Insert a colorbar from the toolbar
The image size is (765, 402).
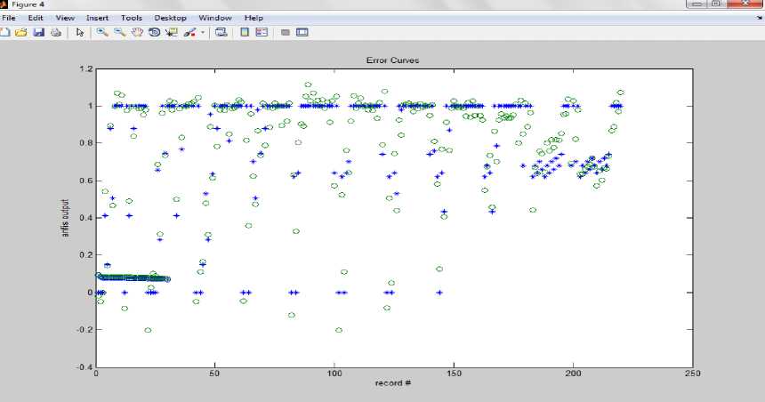pos(244,33)
